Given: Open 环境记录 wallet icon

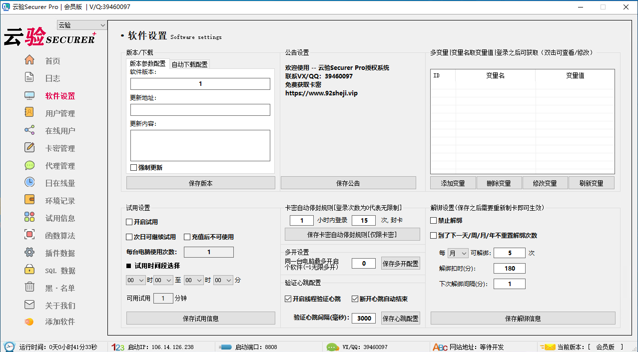Looking at the screenshot, I should tap(29, 200).
